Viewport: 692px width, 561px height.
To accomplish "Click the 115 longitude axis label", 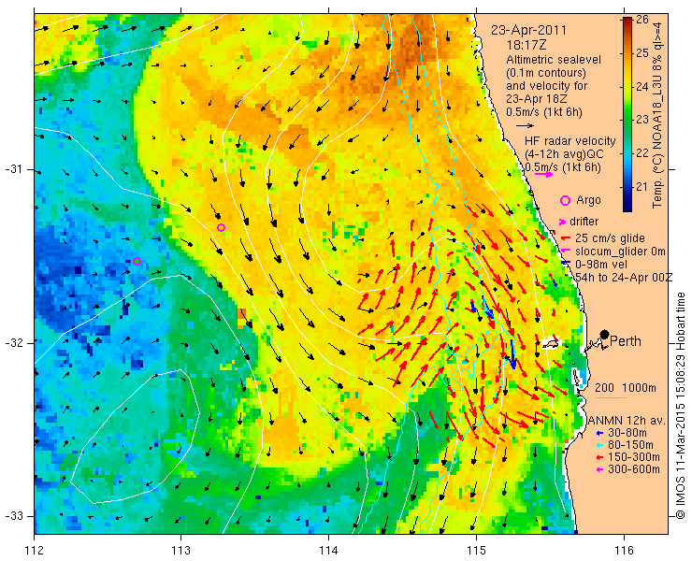I will pos(476,551).
